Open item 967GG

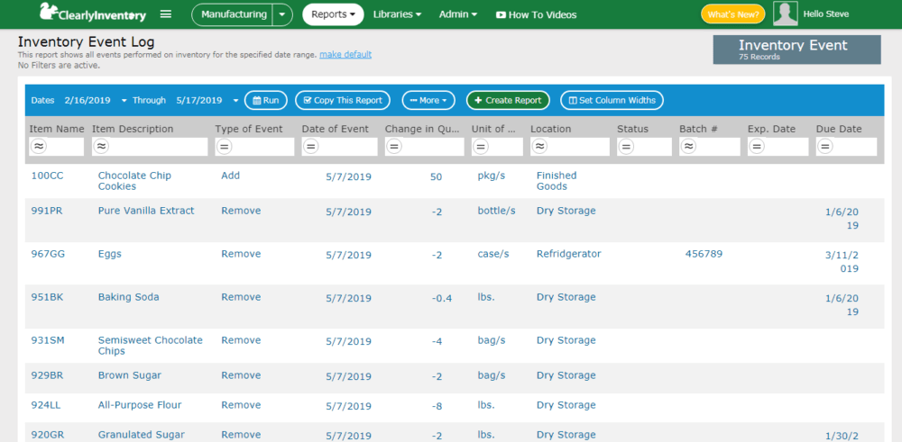coord(48,254)
